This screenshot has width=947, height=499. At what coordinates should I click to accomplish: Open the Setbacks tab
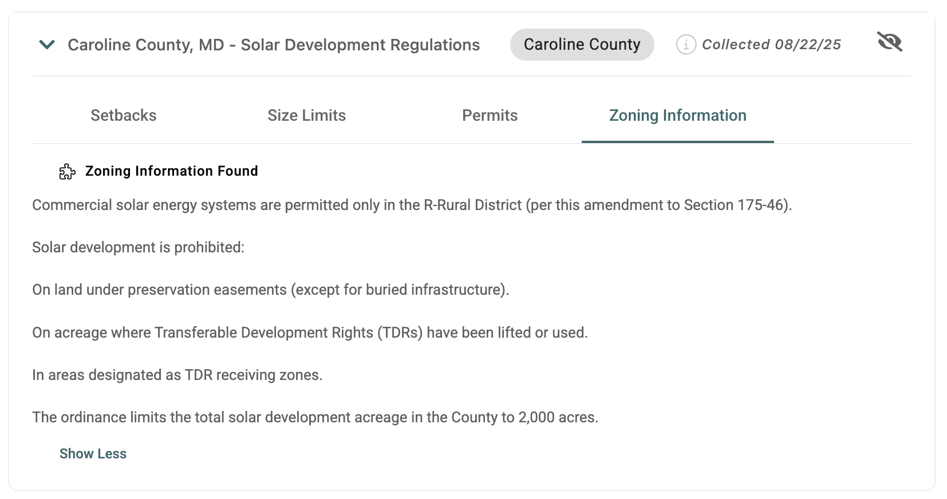click(x=123, y=116)
